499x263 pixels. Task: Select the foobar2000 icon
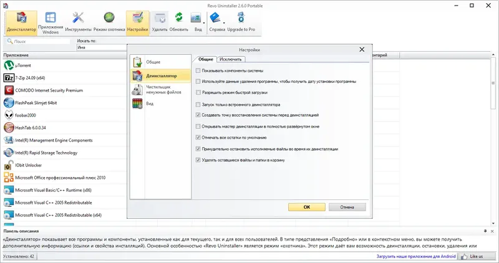pos(9,115)
